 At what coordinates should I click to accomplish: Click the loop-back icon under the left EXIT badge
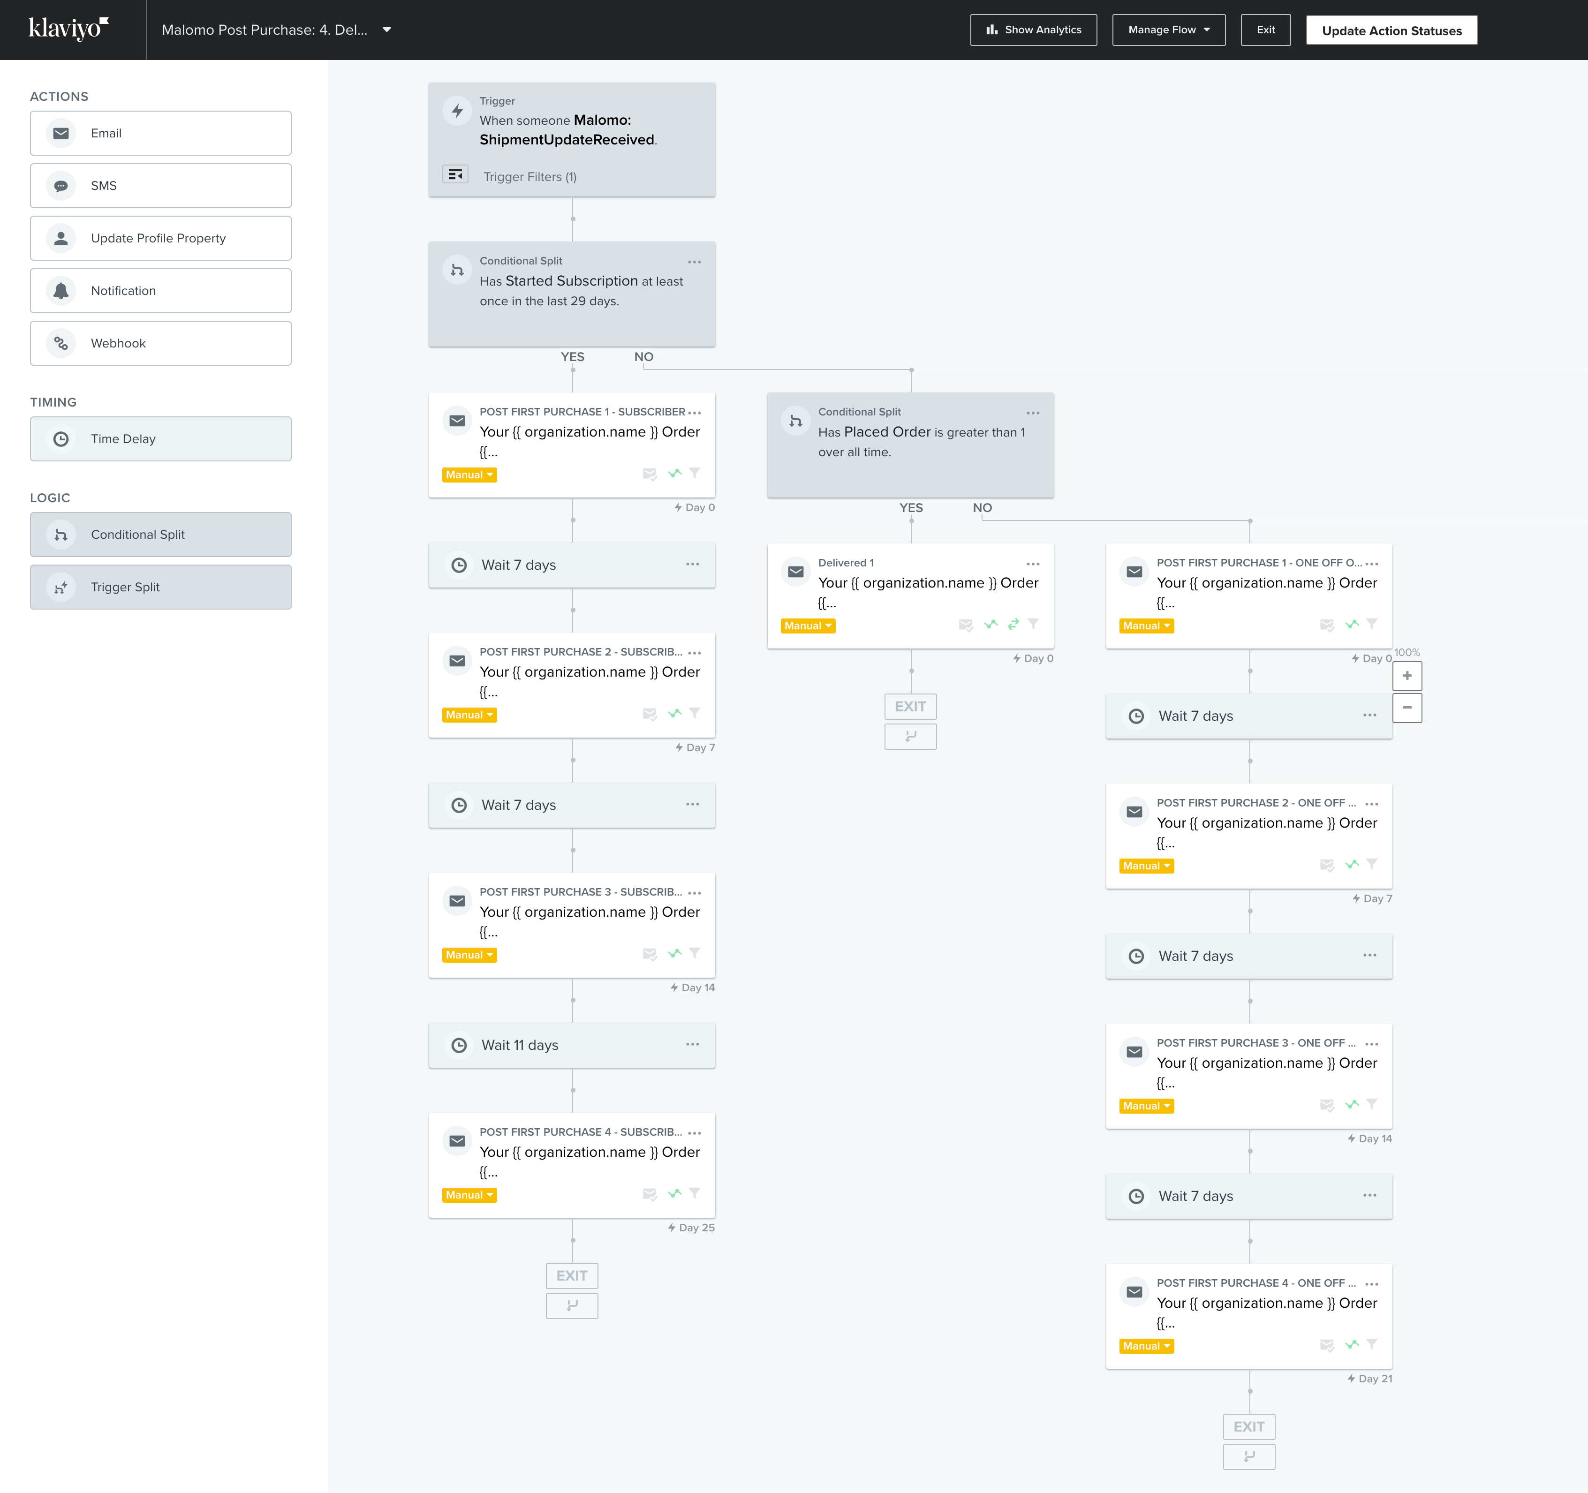[x=571, y=1305]
